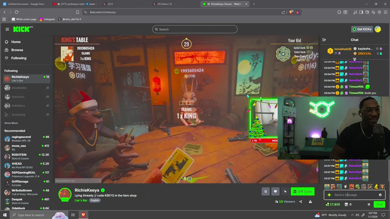
Task: Click the share page icon in address bar
Action: click(283, 12)
